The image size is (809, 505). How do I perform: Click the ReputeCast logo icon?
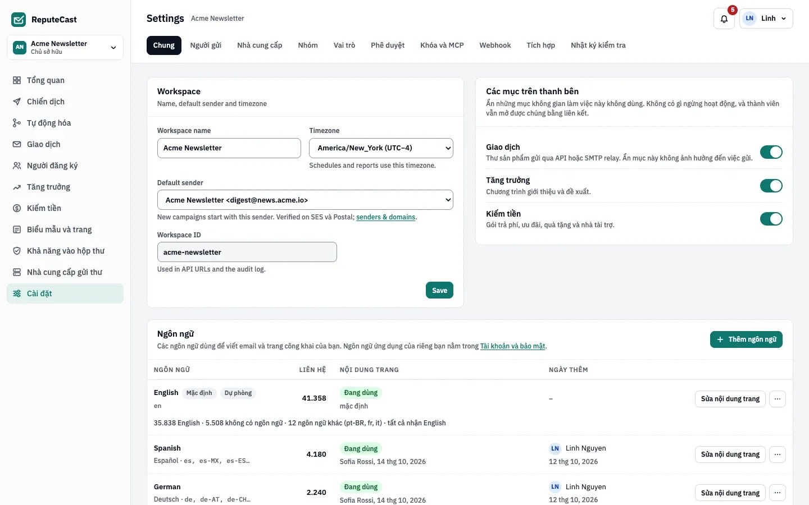point(19,20)
